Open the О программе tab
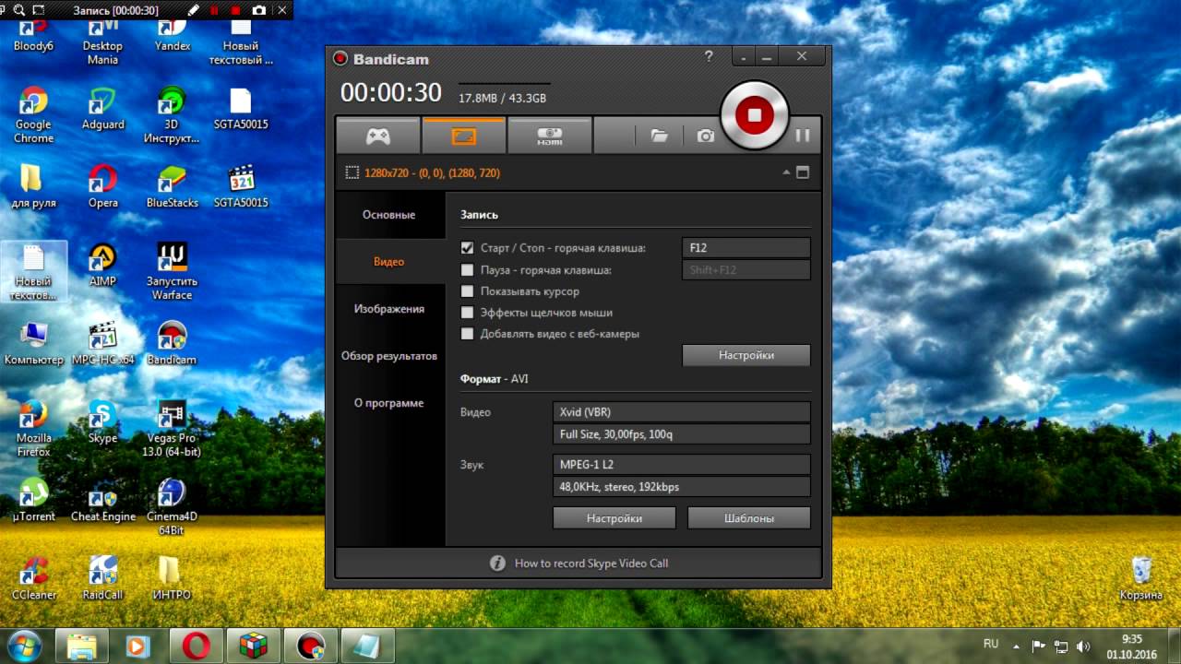 [389, 403]
